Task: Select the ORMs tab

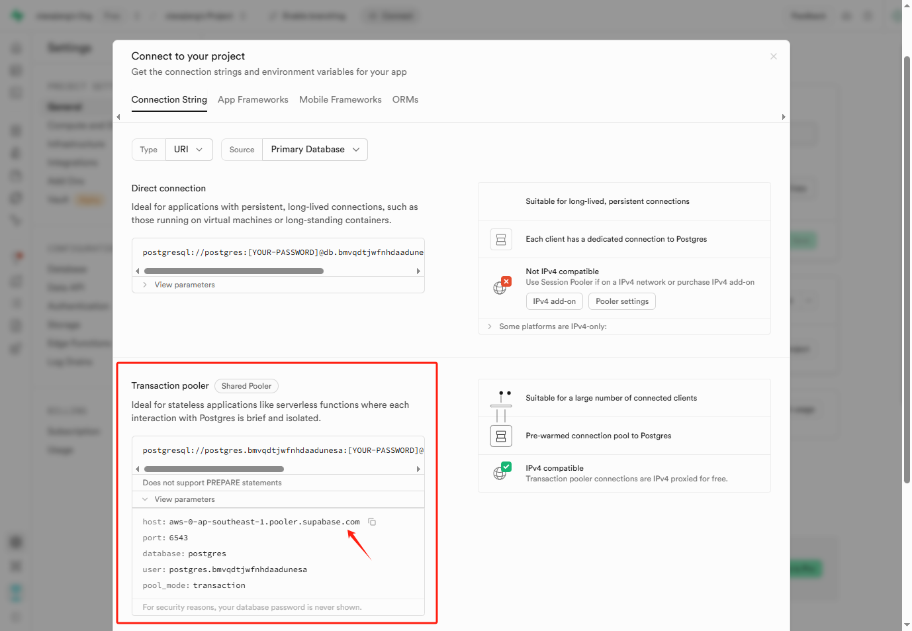Action: pyautogui.click(x=405, y=100)
